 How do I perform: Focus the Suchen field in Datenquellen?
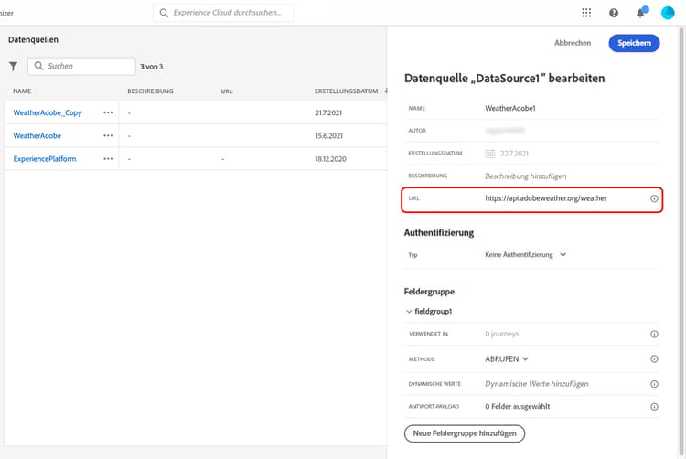(x=81, y=66)
